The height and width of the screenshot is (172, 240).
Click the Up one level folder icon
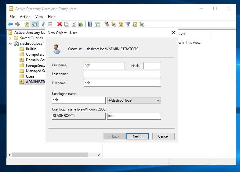click(x=27, y=24)
